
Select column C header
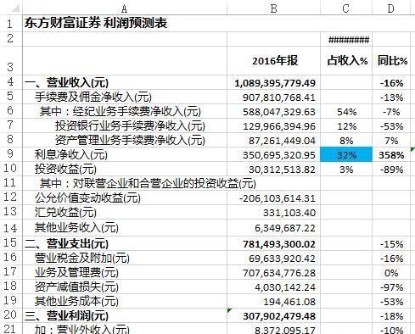coord(346,8)
